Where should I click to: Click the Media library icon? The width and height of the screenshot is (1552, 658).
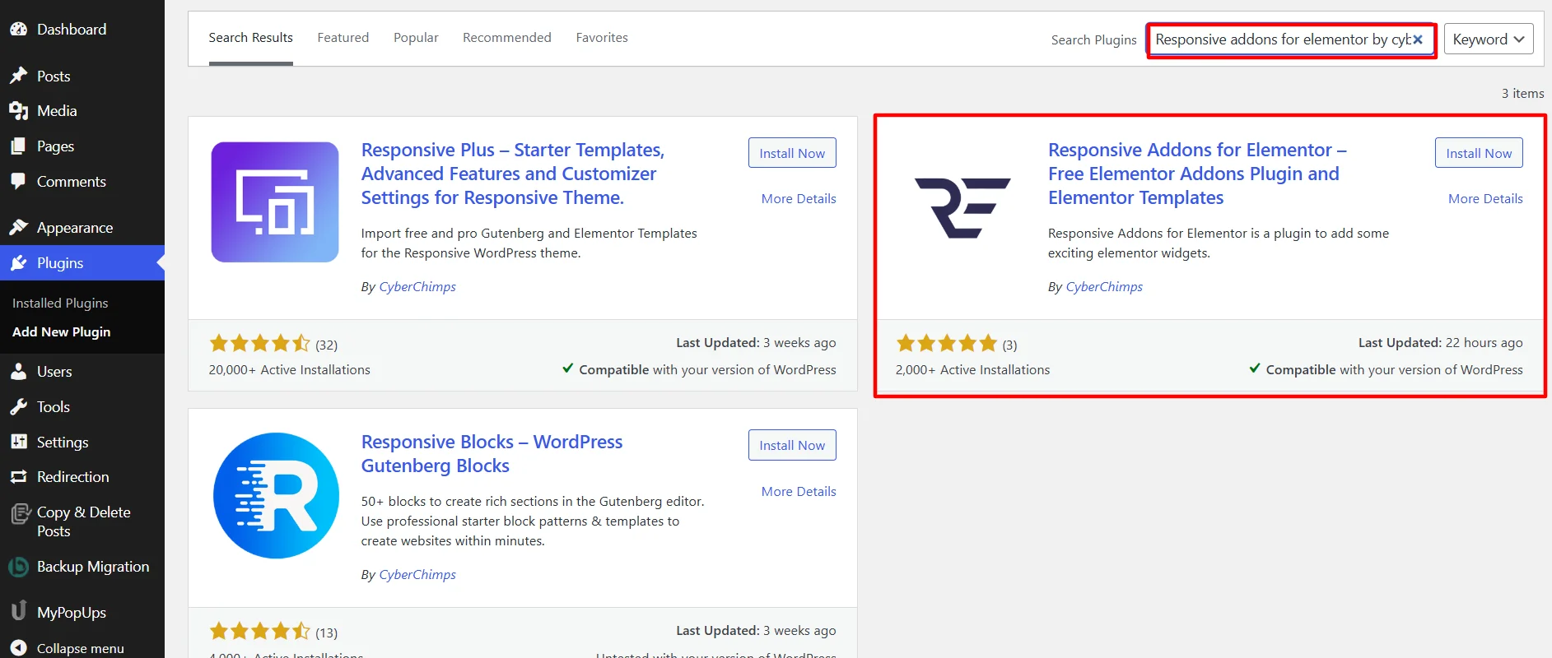(x=18, y=110)
